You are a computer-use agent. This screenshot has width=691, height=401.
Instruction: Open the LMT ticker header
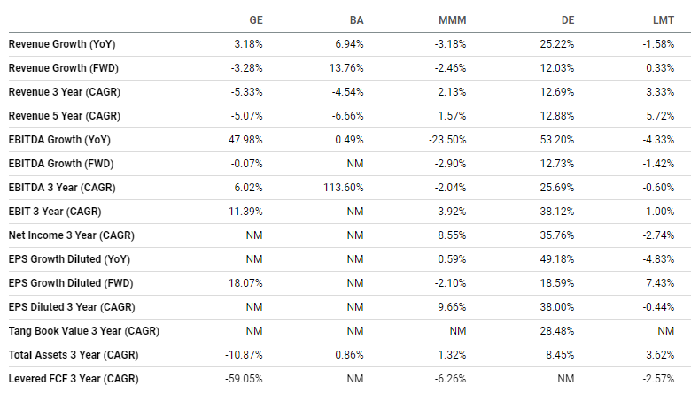tap(664, 20)
